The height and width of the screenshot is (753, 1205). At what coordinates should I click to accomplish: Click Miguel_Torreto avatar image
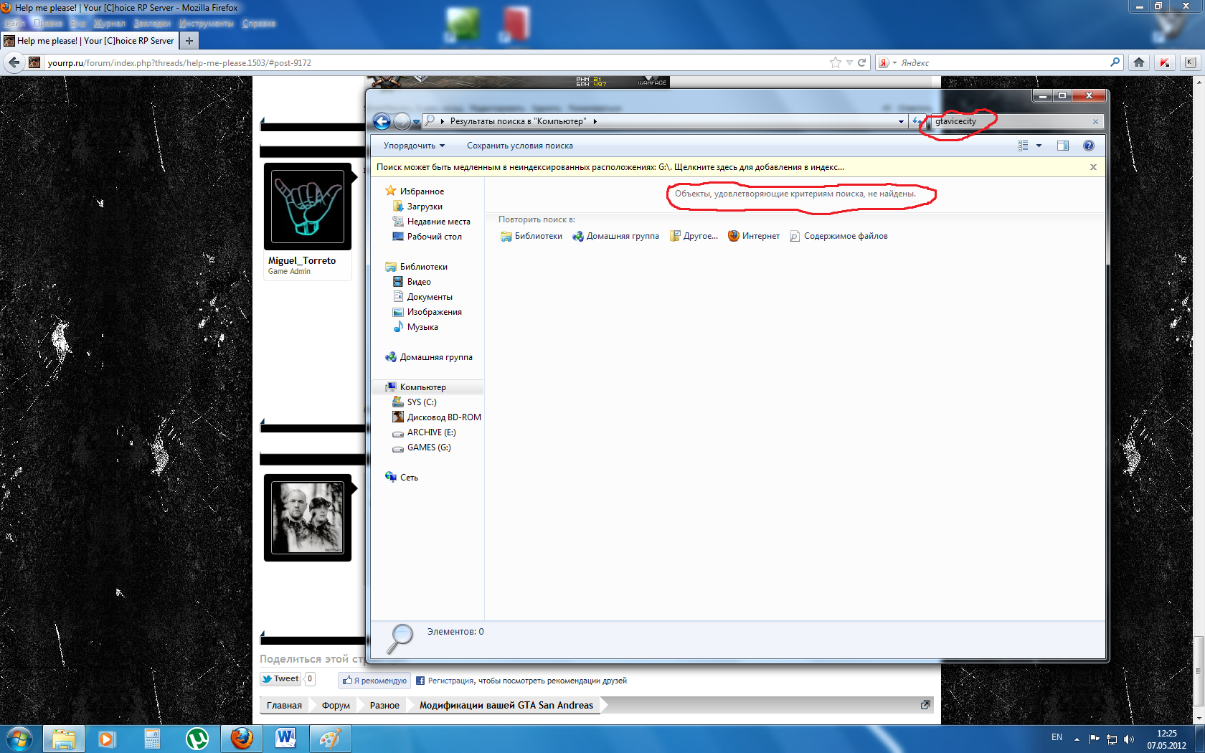point(308,207)
